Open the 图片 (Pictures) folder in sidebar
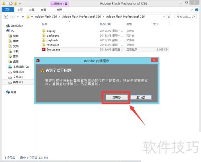201x162 pixels. click(16, 41)
